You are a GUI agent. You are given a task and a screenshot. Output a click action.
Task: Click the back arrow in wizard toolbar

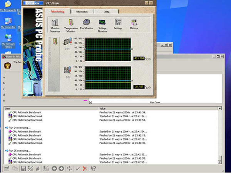[54, 168]
